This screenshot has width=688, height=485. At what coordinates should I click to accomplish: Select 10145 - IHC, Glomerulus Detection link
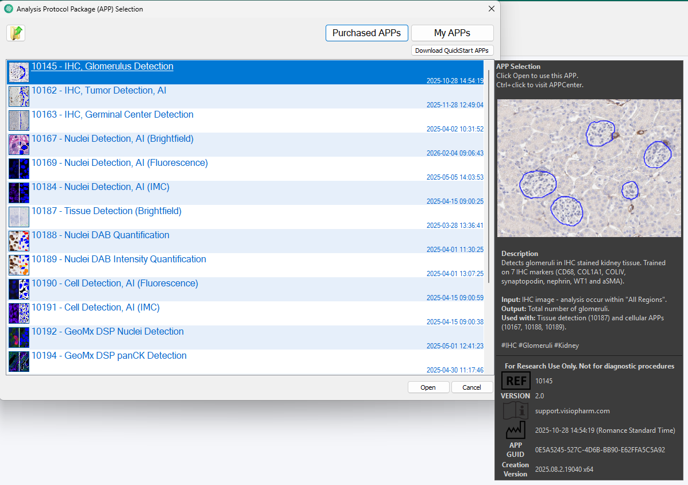point(102,66)
